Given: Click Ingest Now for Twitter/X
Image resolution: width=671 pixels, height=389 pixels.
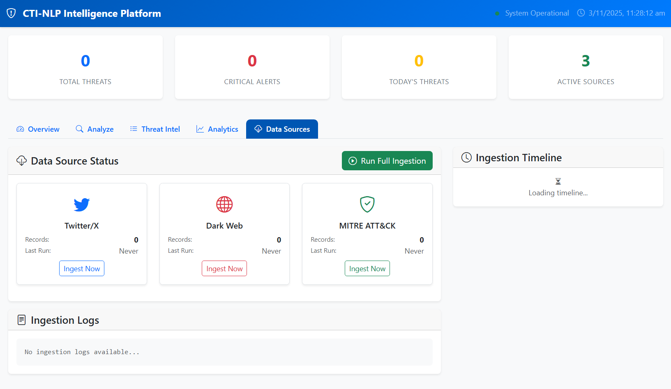Looking at the screenshot, I should pos(81,268).
